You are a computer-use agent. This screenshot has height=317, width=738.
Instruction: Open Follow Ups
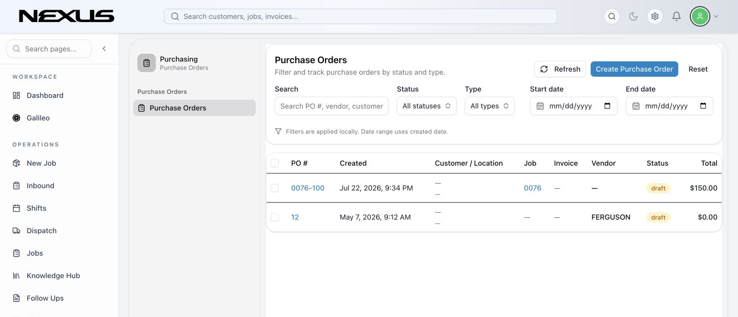pos(45,298)
